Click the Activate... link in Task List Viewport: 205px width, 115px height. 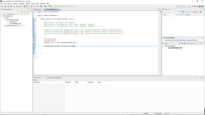click(x=187, y=15)
